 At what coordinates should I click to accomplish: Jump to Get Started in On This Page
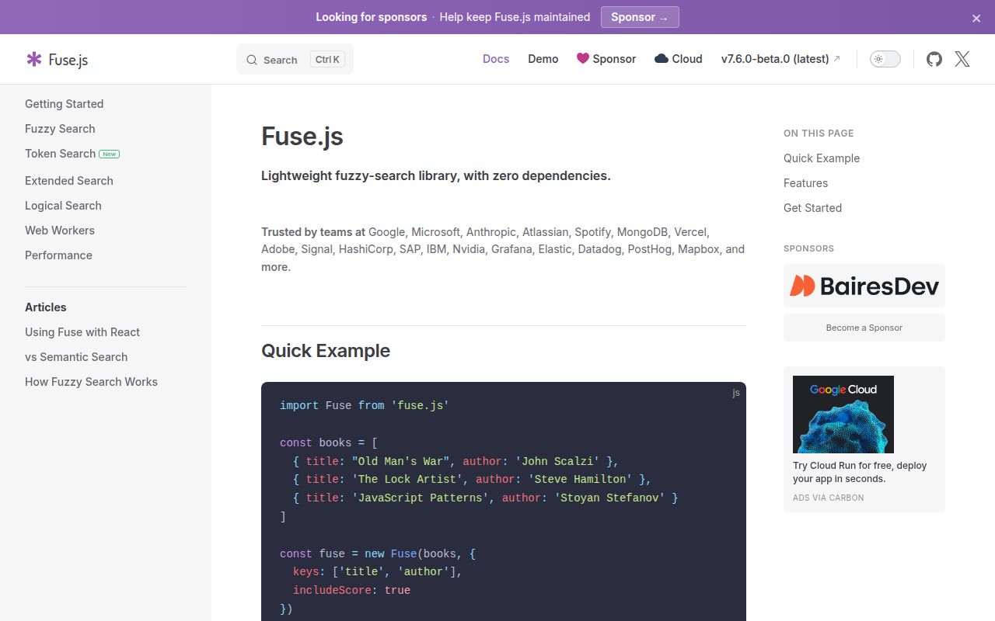click(x=812, y=208)
